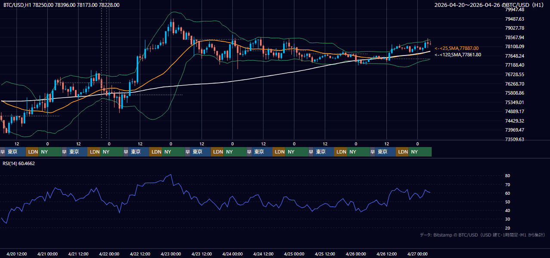Click price axis value 76268.70
The image size is (550, 258).
(x=514, y=84)
